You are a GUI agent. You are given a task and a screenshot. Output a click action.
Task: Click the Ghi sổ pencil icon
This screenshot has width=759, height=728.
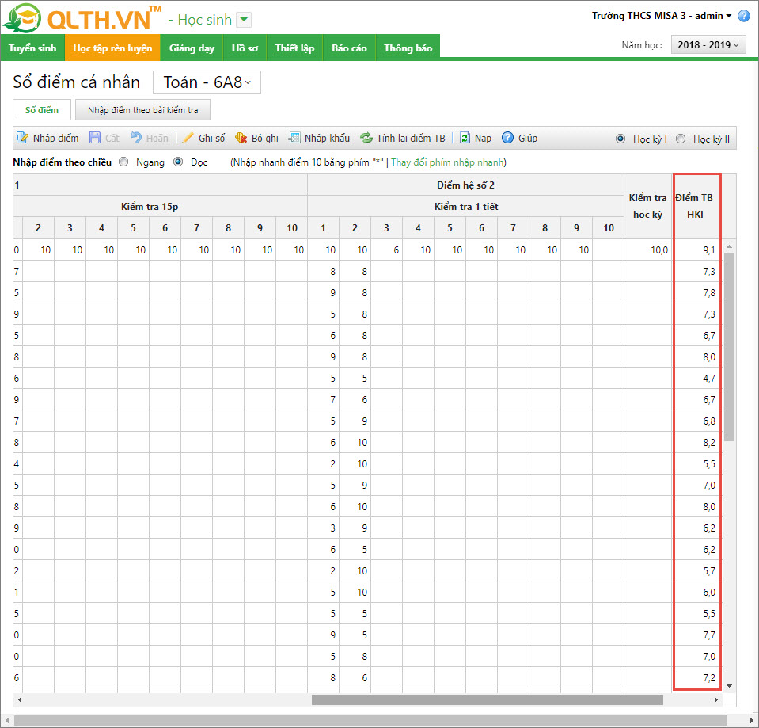pos(188,138)
